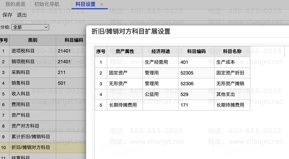Click the 生产经营用 cell in row 1

pos(161,62)
